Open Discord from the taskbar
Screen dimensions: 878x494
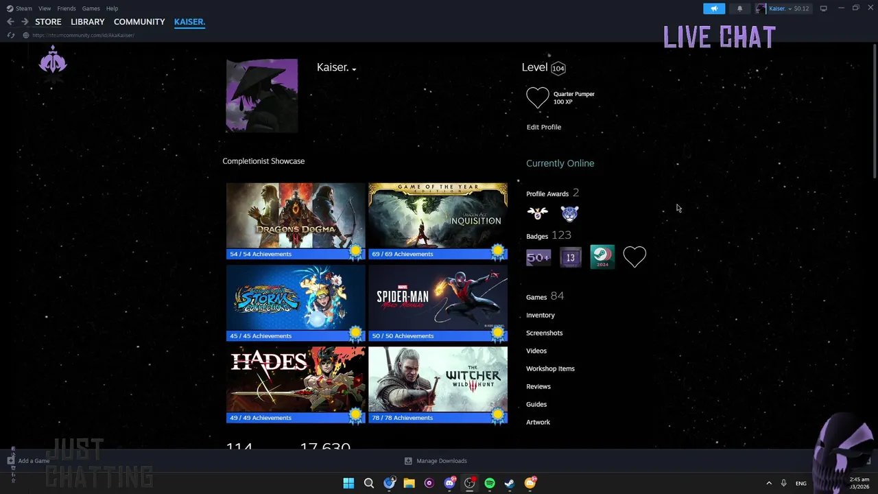449,483
